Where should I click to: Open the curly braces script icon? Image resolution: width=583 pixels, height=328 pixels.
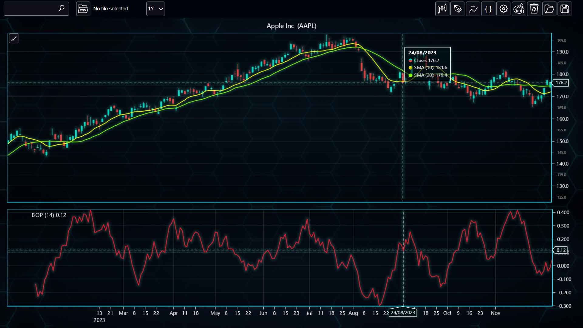pyautogui.click(x=488, y=9)
